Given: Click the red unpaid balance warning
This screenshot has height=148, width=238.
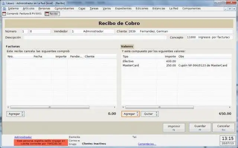Looking at the screenshot, I should (41, 142).
